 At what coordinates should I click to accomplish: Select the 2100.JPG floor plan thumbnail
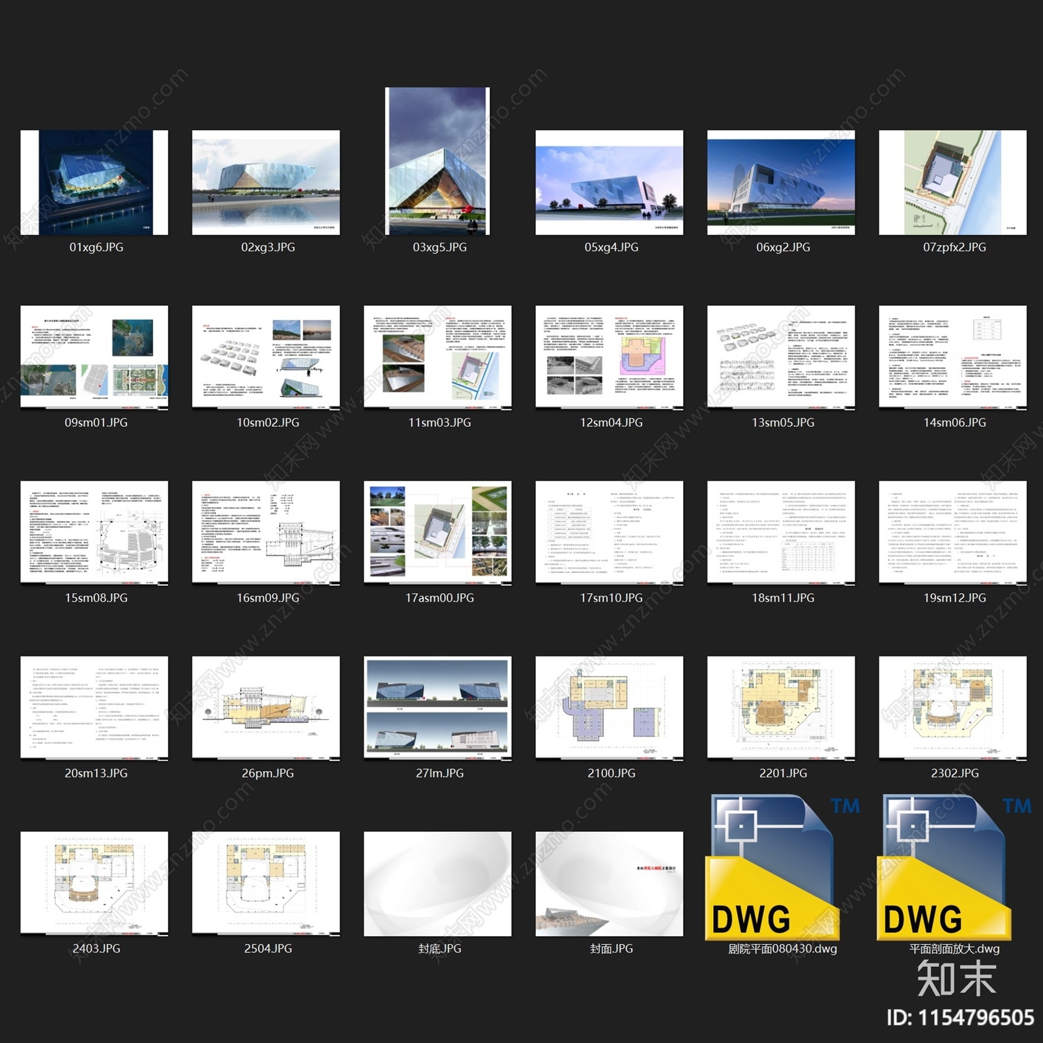(610, 709)
